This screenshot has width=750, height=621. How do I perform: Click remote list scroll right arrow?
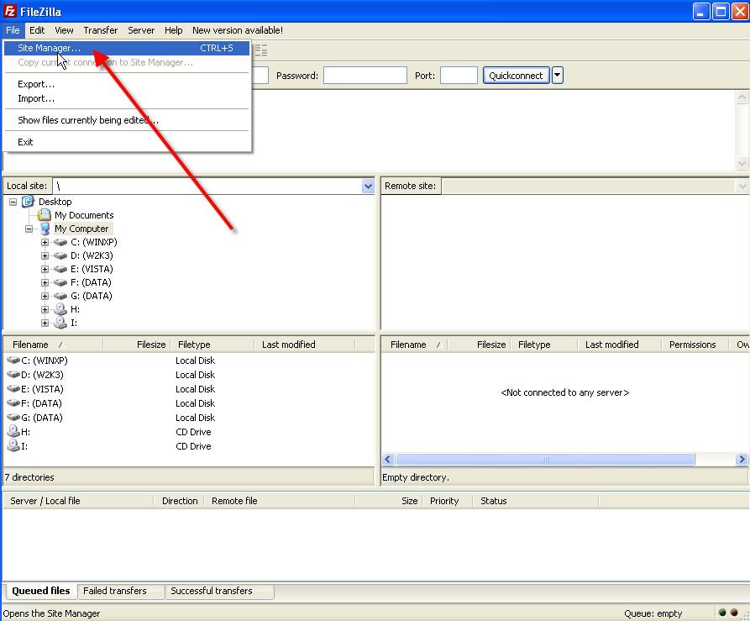click(742, 460)
